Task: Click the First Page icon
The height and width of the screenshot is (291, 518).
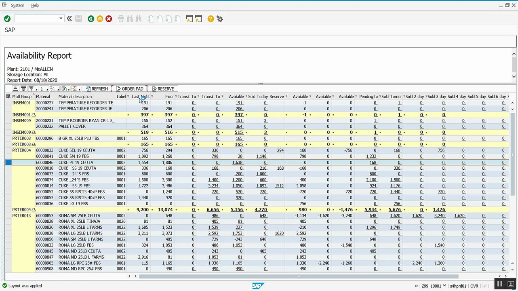Action: [151, 19]
